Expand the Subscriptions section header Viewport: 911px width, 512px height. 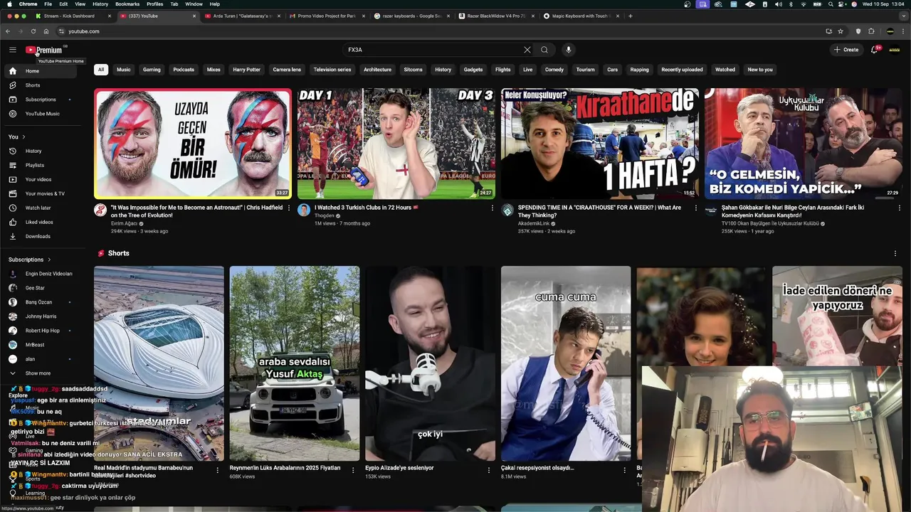pyautogui.click(x=30, y=260)
